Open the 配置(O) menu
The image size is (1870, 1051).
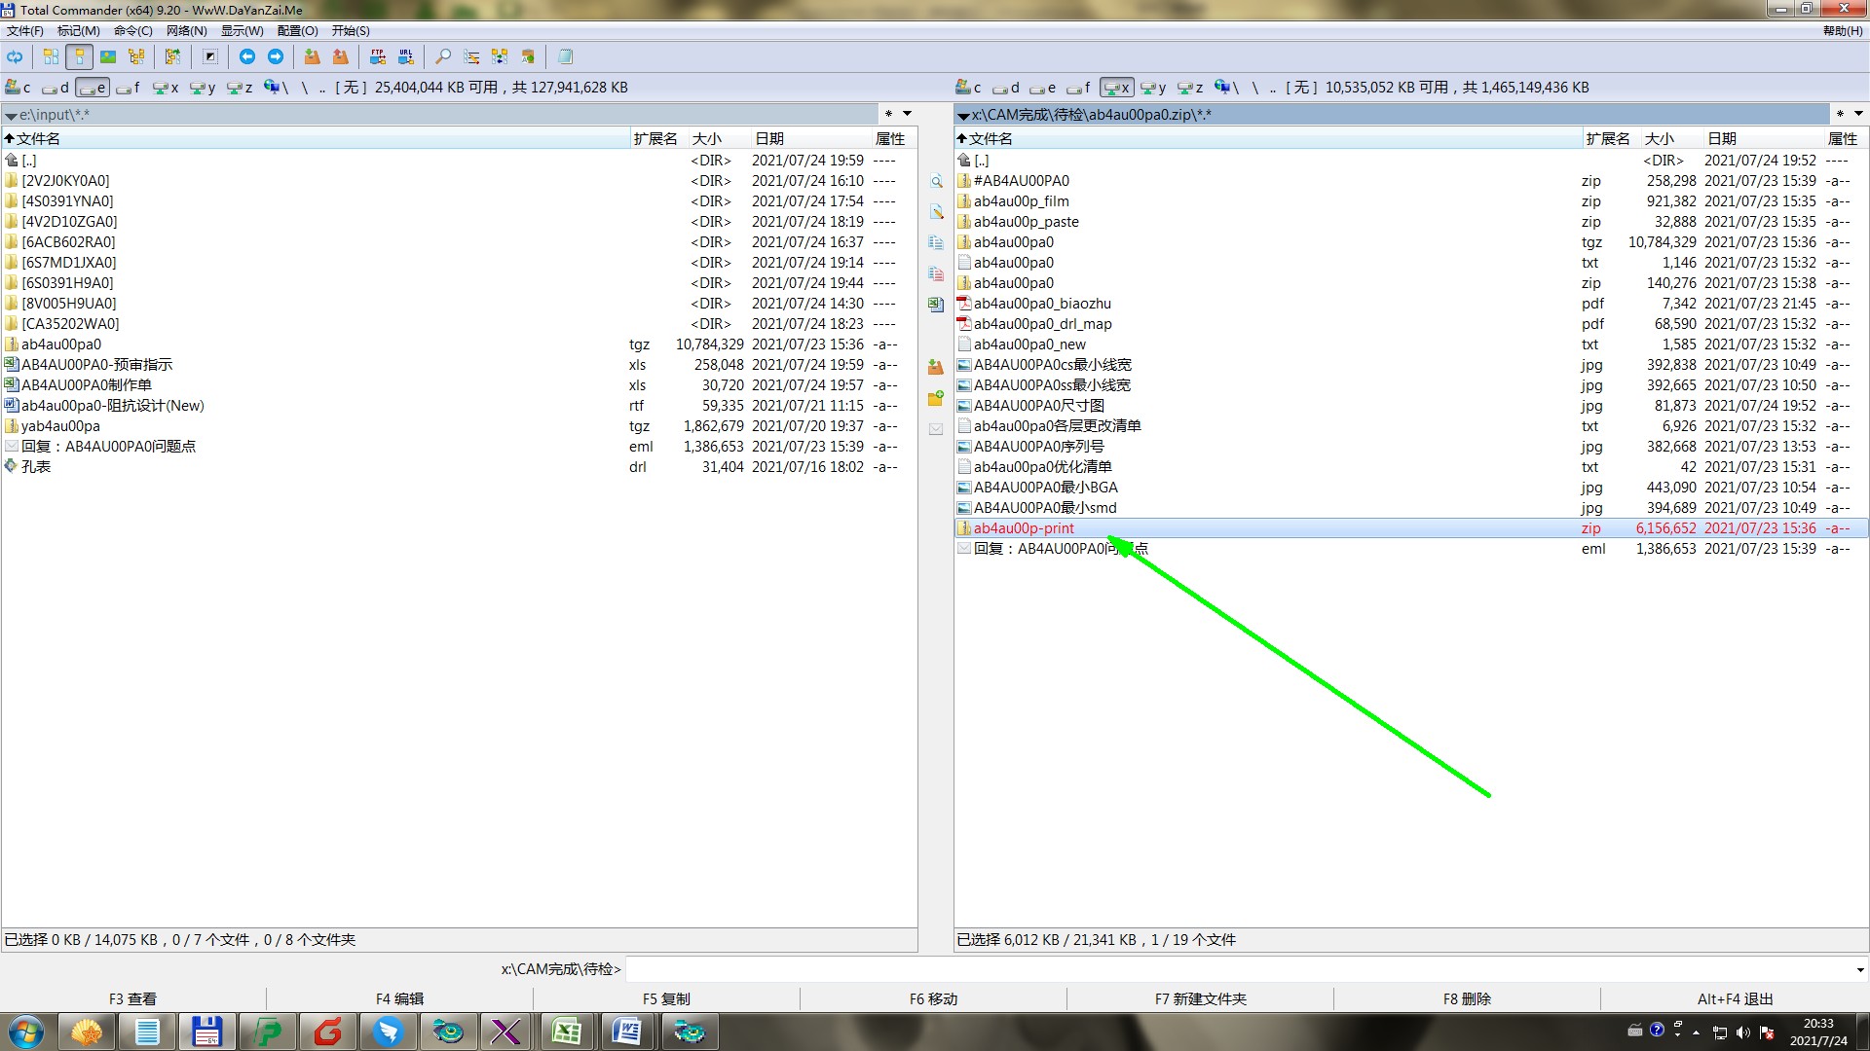[297, 31]
